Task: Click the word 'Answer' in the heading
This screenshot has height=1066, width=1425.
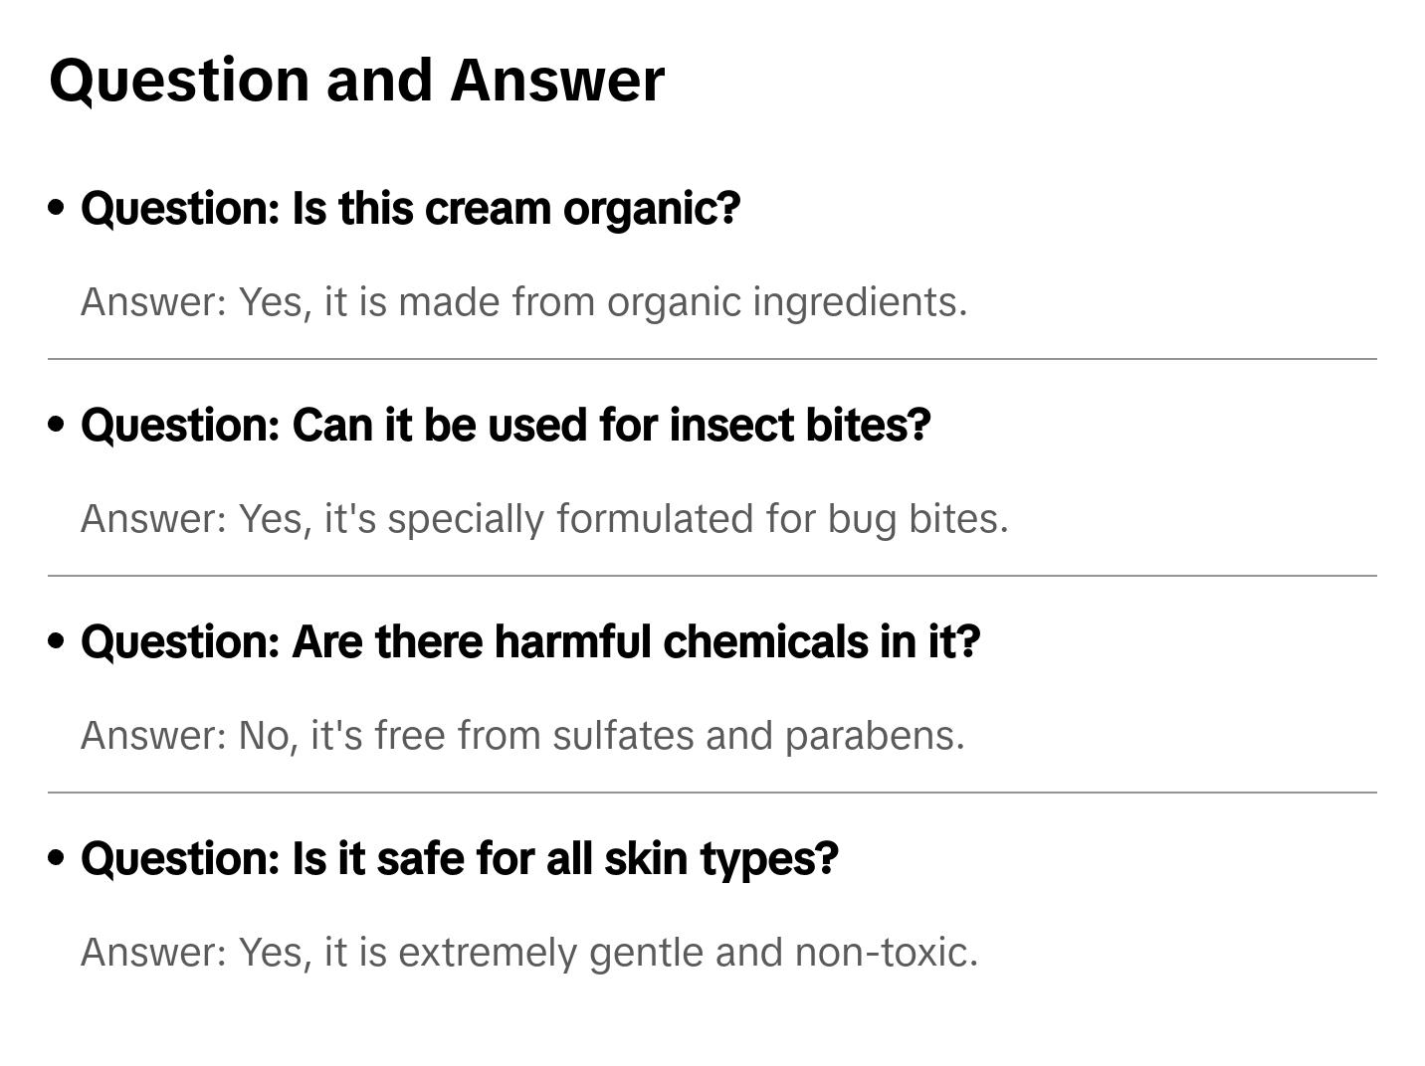Action: (556, 80)
